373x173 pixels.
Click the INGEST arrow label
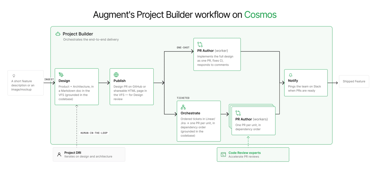pyautogui.click(x=49, y=79)
